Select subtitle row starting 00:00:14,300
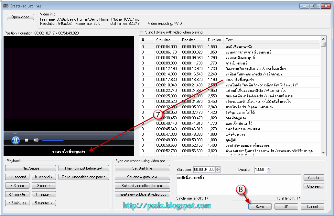334x216 pixels. click(x=230, y=74)
